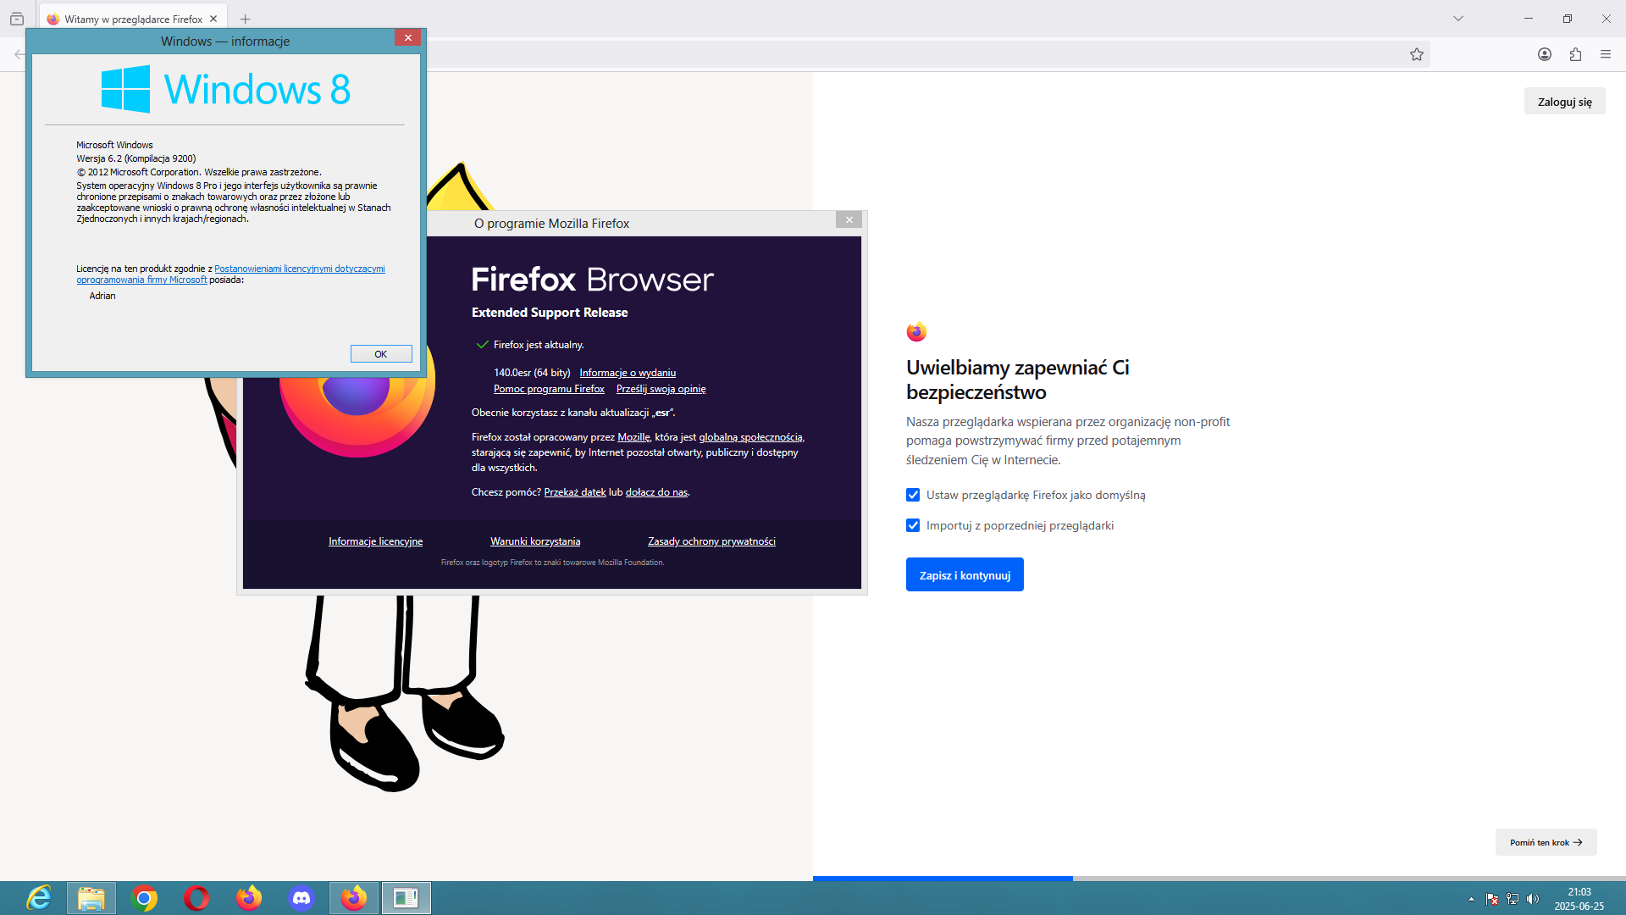Screen dimensions: 1626x915
Task: Open globalną społecznością link
Action: [x=750, y=437]
